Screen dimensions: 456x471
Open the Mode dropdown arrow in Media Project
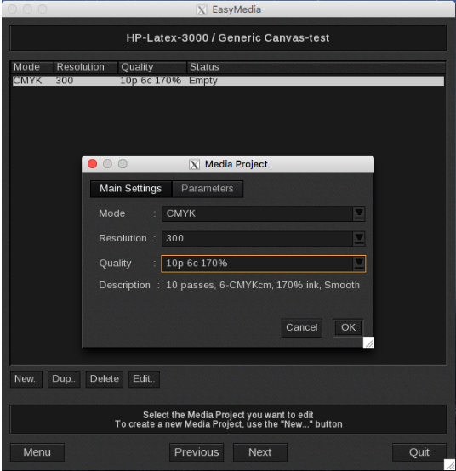click(359, 213)
